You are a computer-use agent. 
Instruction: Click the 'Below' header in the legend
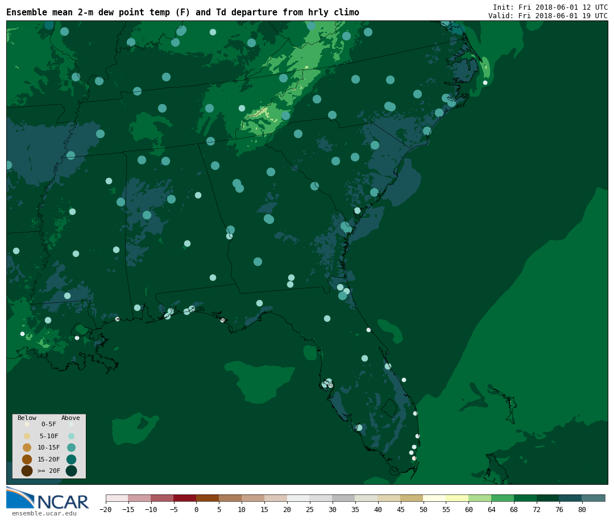coord(27,418)
